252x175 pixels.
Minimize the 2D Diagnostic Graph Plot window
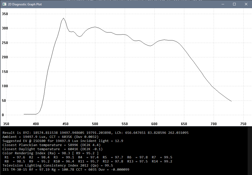(223, 4)
